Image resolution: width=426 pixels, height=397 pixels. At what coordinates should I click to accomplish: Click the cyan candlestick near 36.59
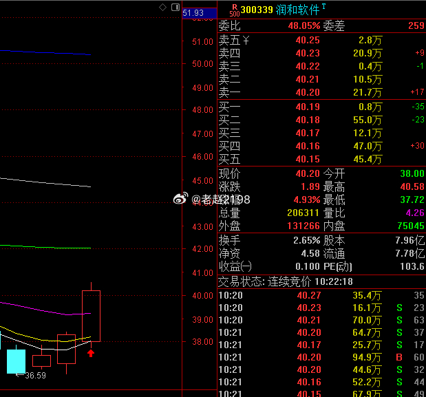click(x=16, y=361)
